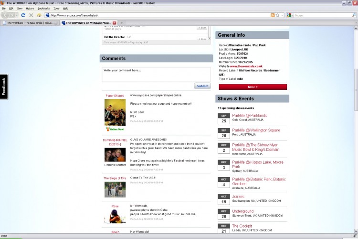Click the Online Now status under Paper Shapes

pyautogui.click(x=115, y=129)
